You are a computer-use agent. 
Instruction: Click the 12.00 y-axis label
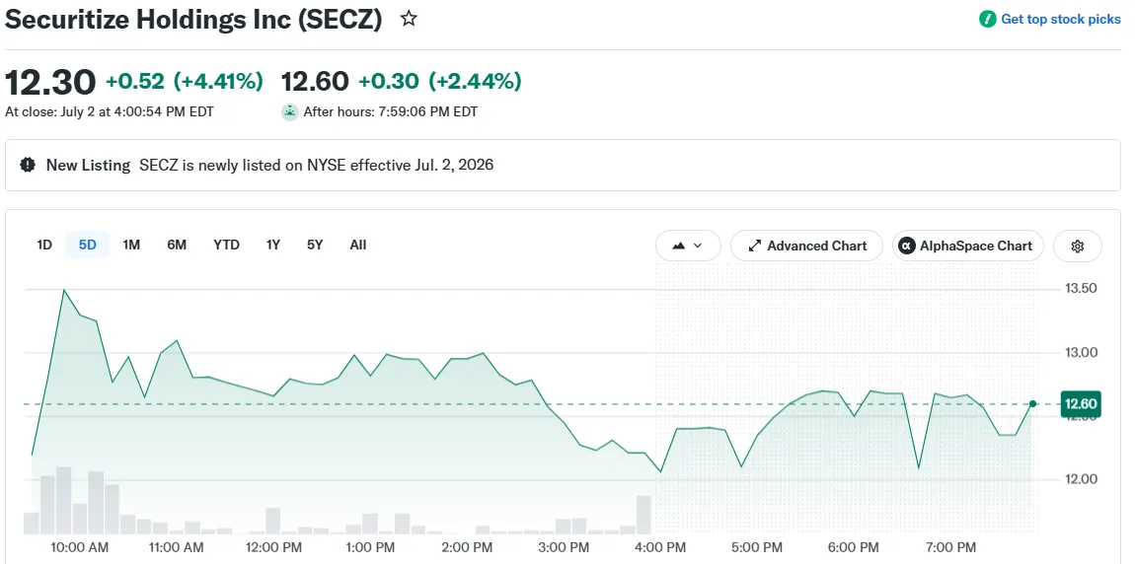[1082, 478]
